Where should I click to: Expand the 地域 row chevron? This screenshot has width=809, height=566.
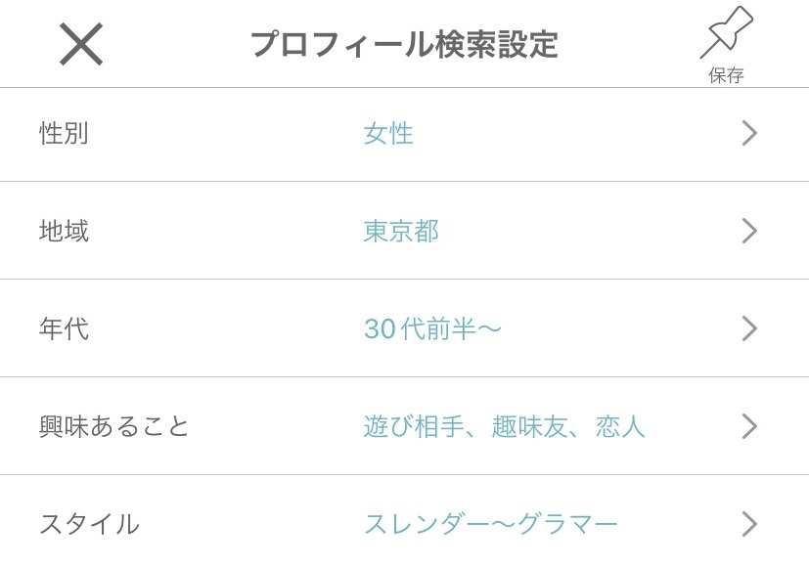(749, 231)
